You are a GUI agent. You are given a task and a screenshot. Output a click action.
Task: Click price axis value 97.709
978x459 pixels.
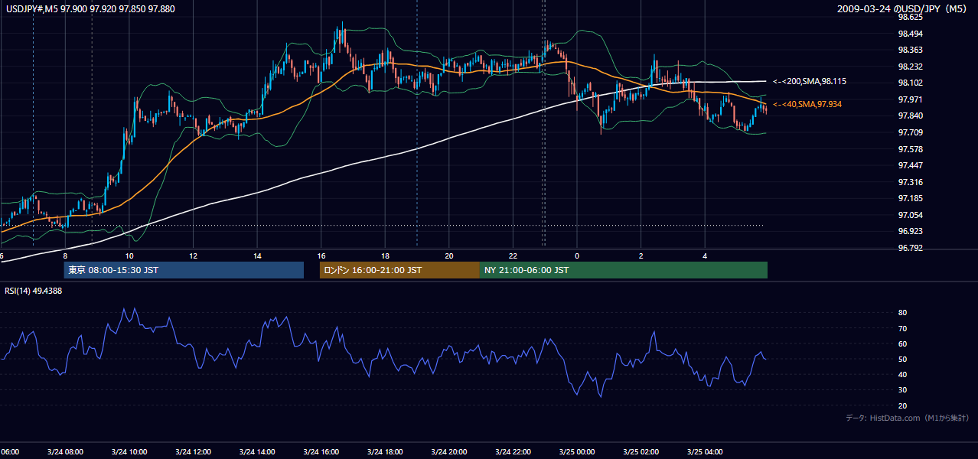[910, 133]
